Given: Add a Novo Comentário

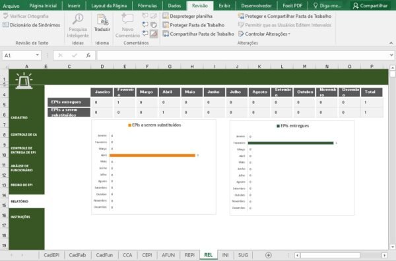Looking at the screenshot, I should click(x=127, y=26).
